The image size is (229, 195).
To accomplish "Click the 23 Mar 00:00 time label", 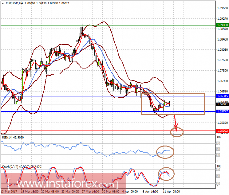I will pos(70,191).
